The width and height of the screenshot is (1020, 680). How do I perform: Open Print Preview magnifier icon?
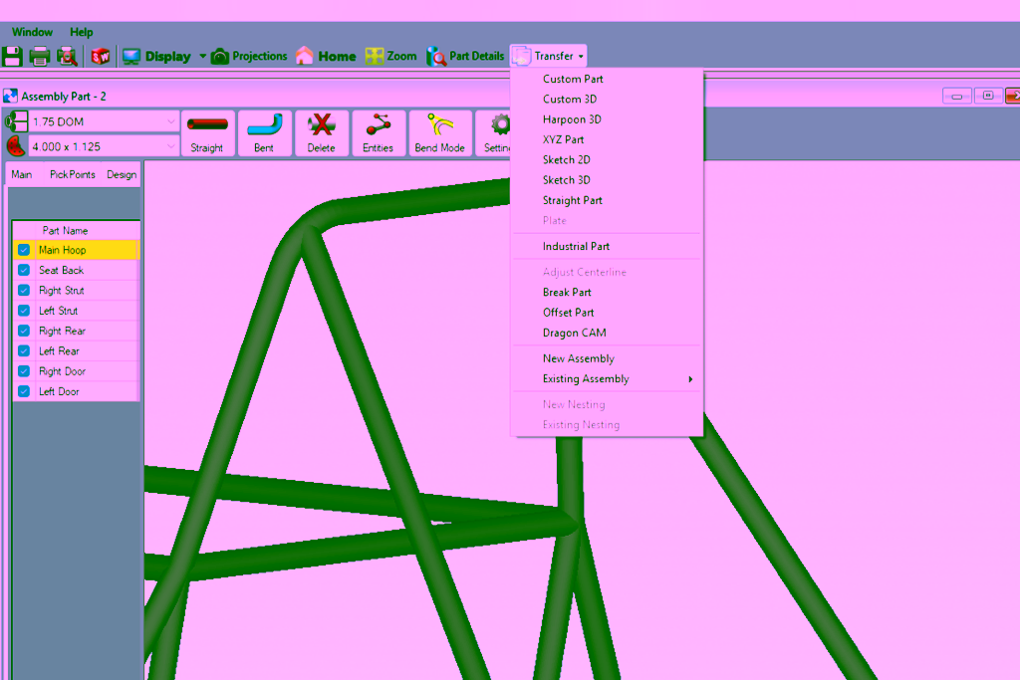click(x=67, y=57)
